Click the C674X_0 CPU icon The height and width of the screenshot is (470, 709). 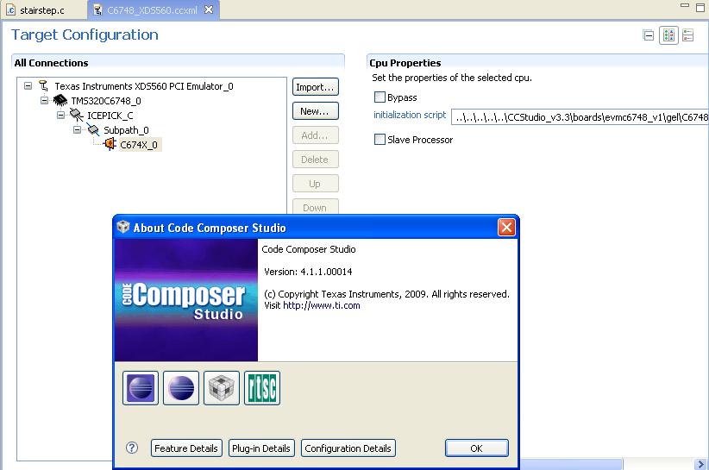[x=110, y=145]
